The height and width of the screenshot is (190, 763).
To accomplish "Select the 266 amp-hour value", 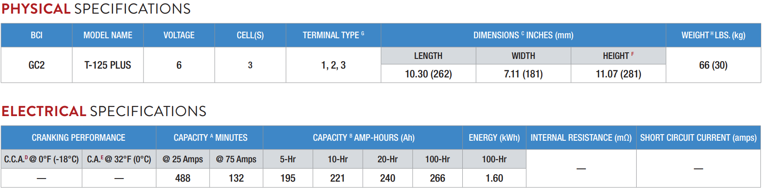I will point(438,178).
